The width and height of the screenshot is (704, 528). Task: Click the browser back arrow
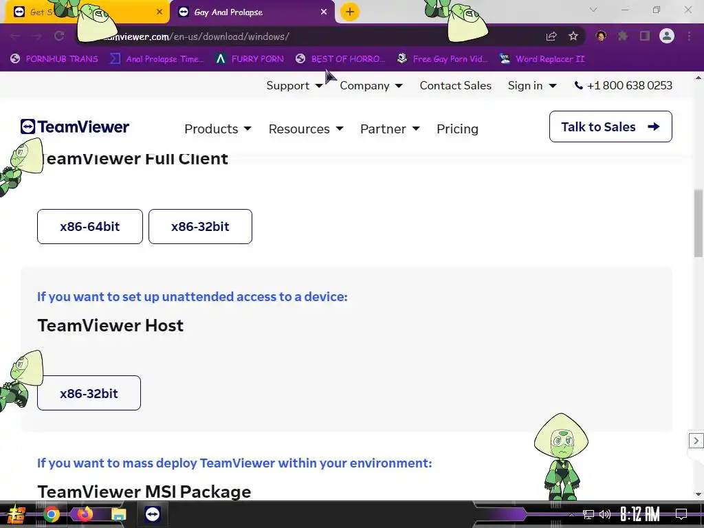[x=15, y=36]
